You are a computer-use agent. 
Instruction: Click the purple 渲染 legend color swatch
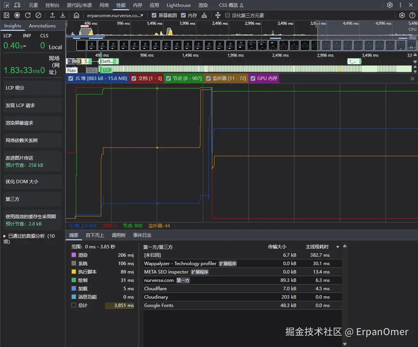(x=74, y=254)
